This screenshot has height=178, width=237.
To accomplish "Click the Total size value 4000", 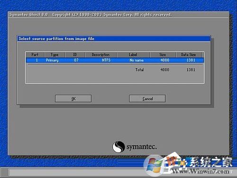I will click(x=164, y=70).
